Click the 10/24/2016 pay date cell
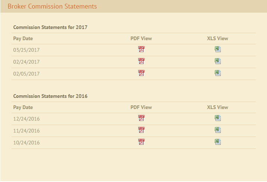This screenshot has width=267, height=182. (x=26, y=143)
